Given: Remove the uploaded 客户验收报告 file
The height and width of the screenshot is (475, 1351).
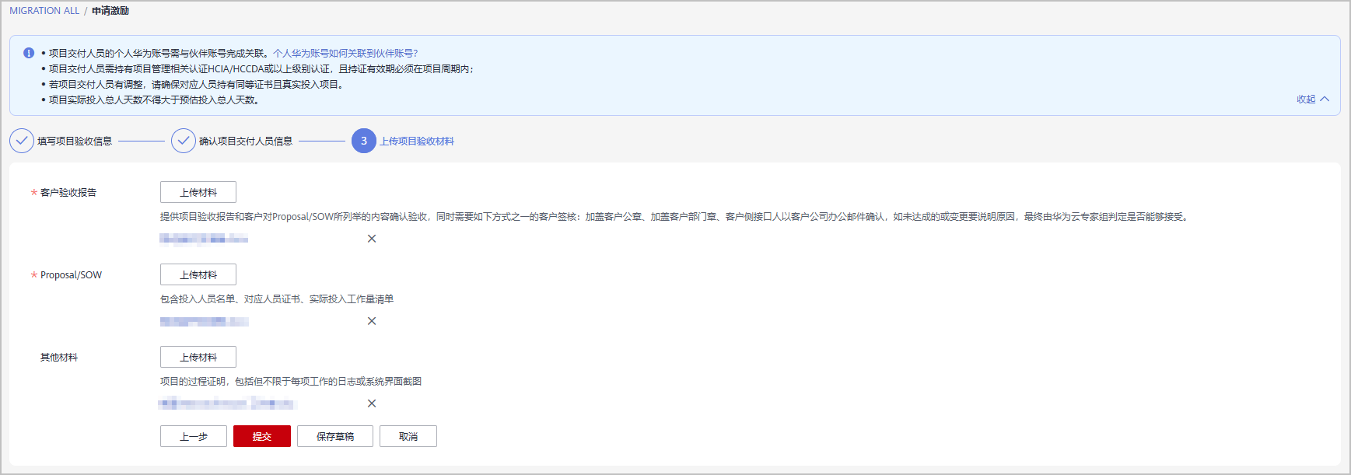Looking at the screenshot, I should (372, 239).
